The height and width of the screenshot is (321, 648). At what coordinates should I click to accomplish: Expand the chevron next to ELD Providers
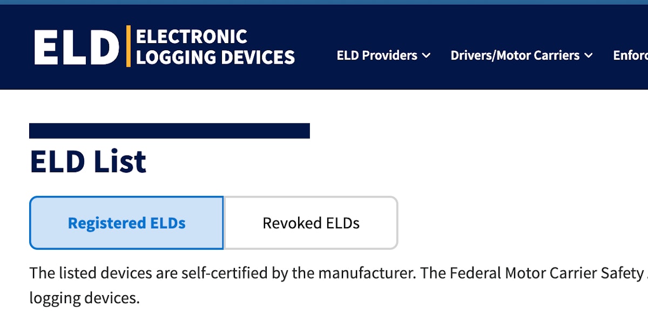pyautogui.click(x=427, y=55)
